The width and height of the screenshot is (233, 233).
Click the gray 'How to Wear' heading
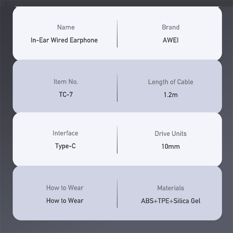(65, 188)
